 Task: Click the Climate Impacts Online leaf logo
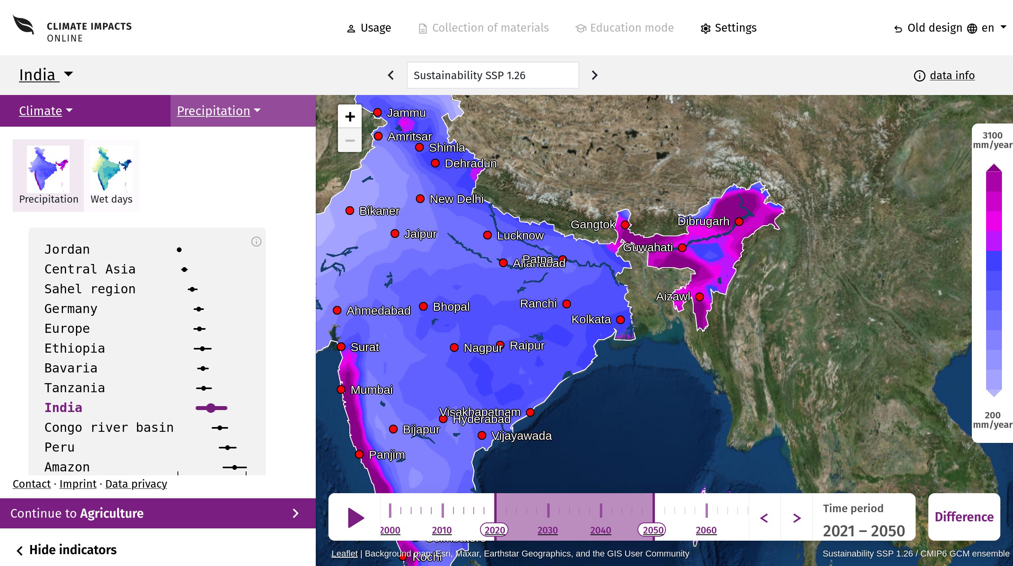24,25
